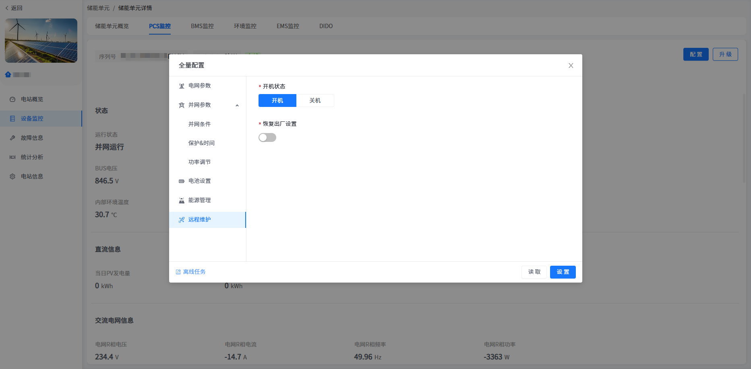This screenshot has width=751, height=369.
Task: Click the station info gear icon
Action: pos(12,176)
